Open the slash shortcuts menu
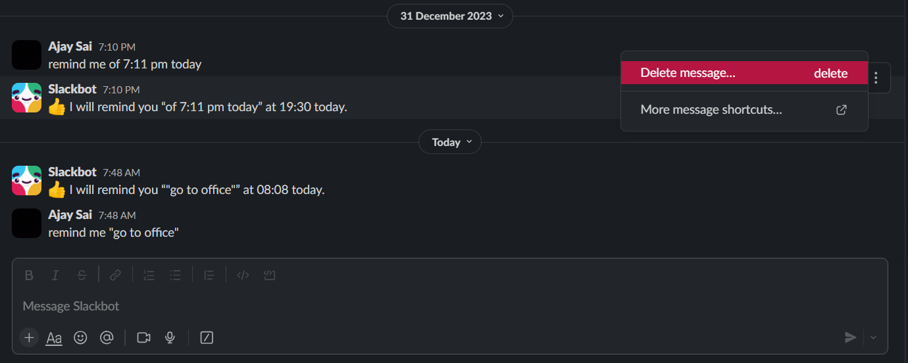The height and width of the screenshot is (363, 908). tap(207, 337)
